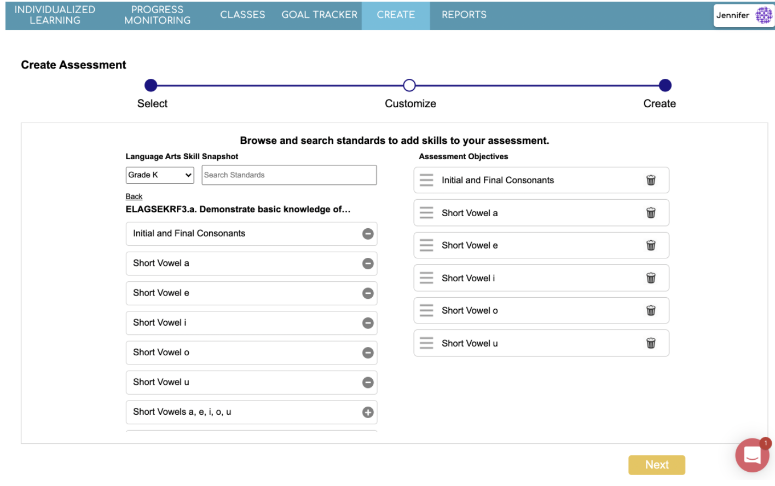
Task: Click the drag handle beside Short Vowel e objective
Action: tap(426, 245)
